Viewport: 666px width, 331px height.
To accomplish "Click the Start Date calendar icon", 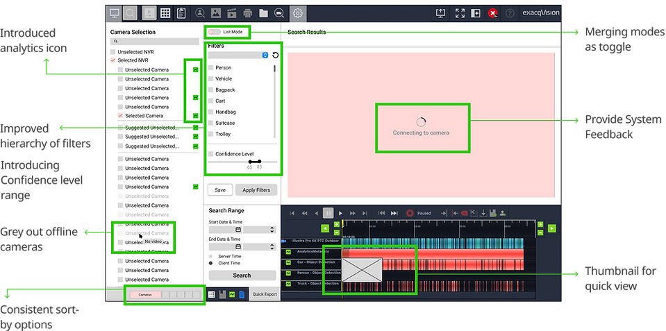I will point(238,230).
